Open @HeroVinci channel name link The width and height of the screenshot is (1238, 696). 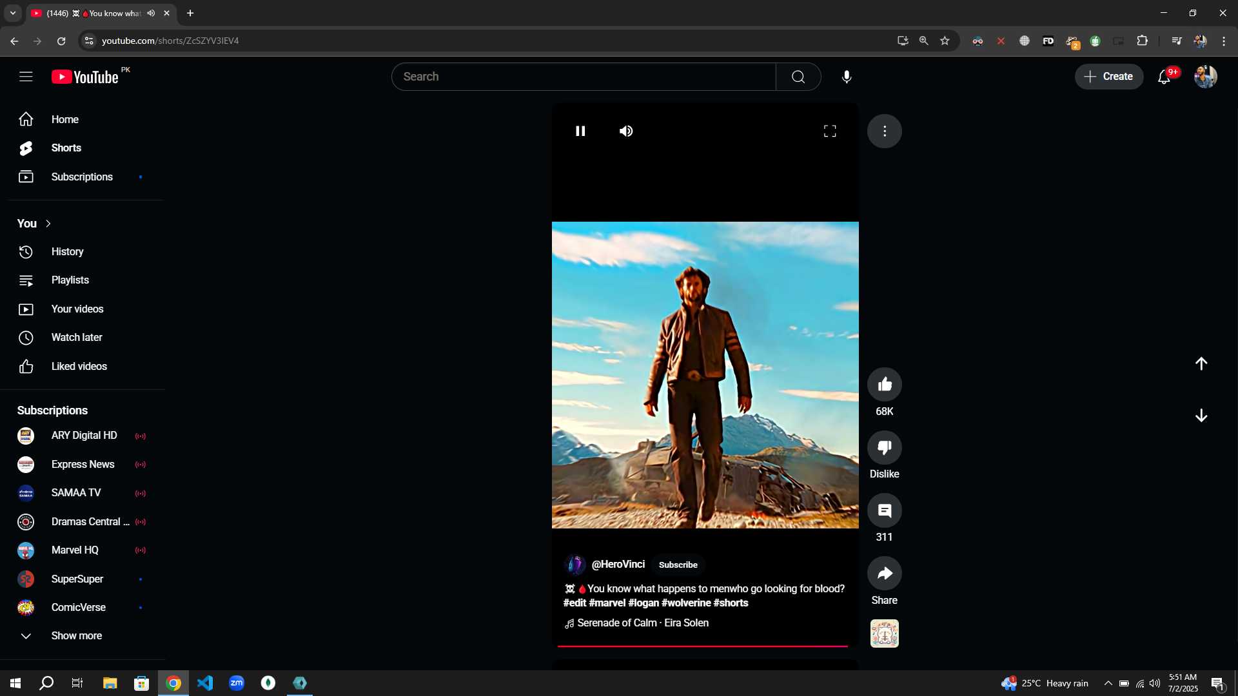[618, 565]
